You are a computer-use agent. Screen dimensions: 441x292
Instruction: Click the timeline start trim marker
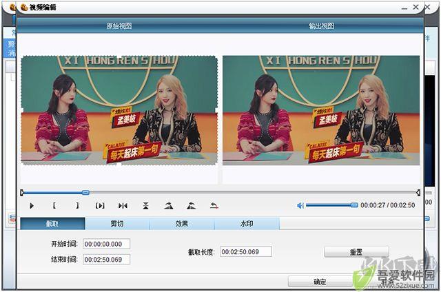point(22,193)
